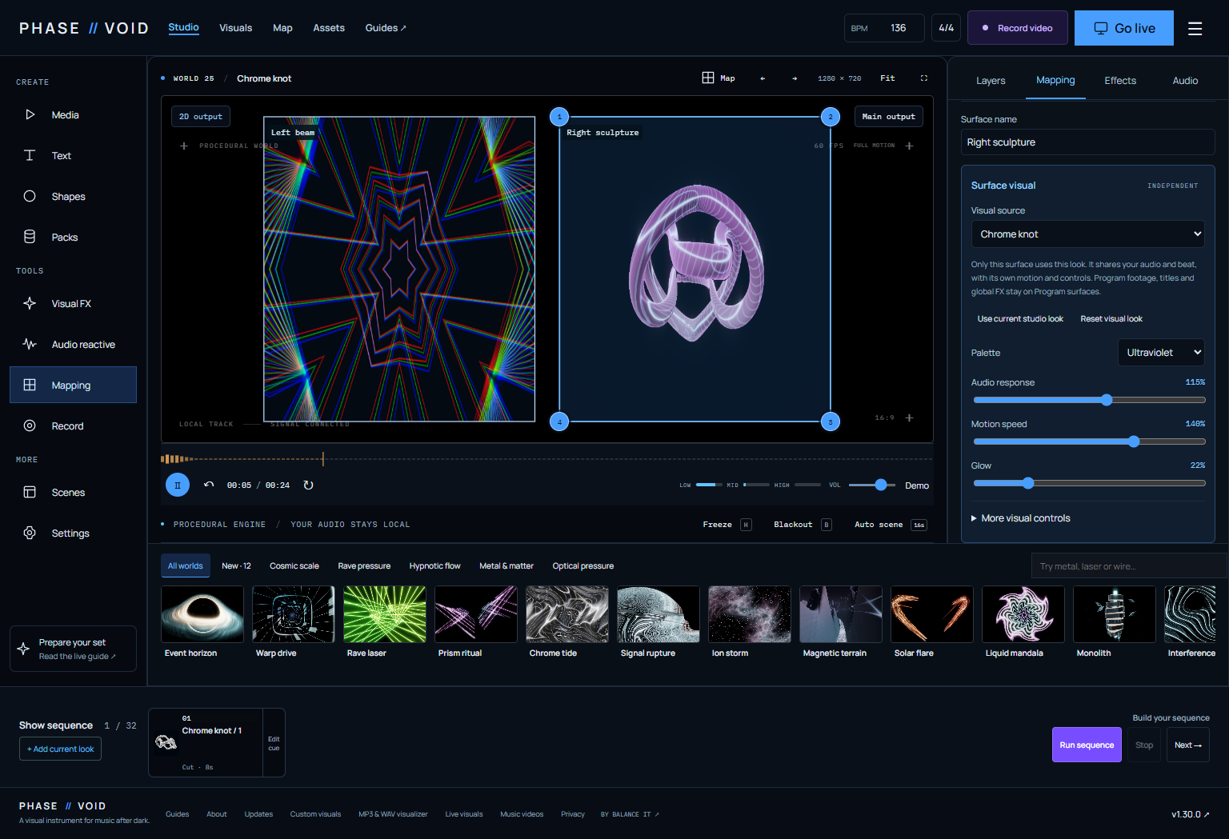Toggle Auto scene 16s
The width and height of the screenshot is (1229, 839).
coord(891,525)
